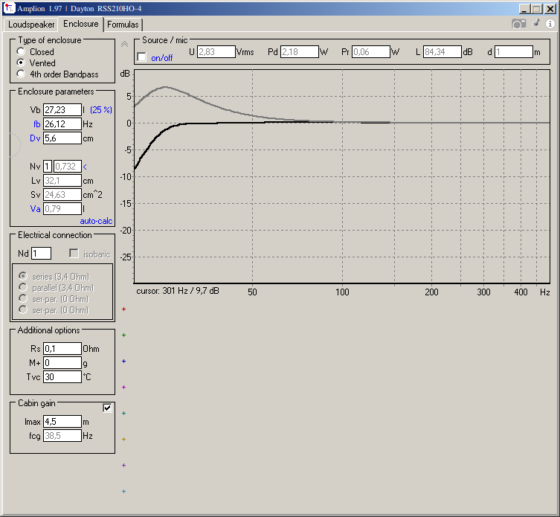Viewport: 560px width, 517px height.
Task: Click the L level dB field
Action: (x=442, y=52)
